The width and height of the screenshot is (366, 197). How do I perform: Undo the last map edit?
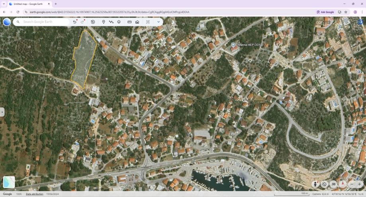pos(75,22)
